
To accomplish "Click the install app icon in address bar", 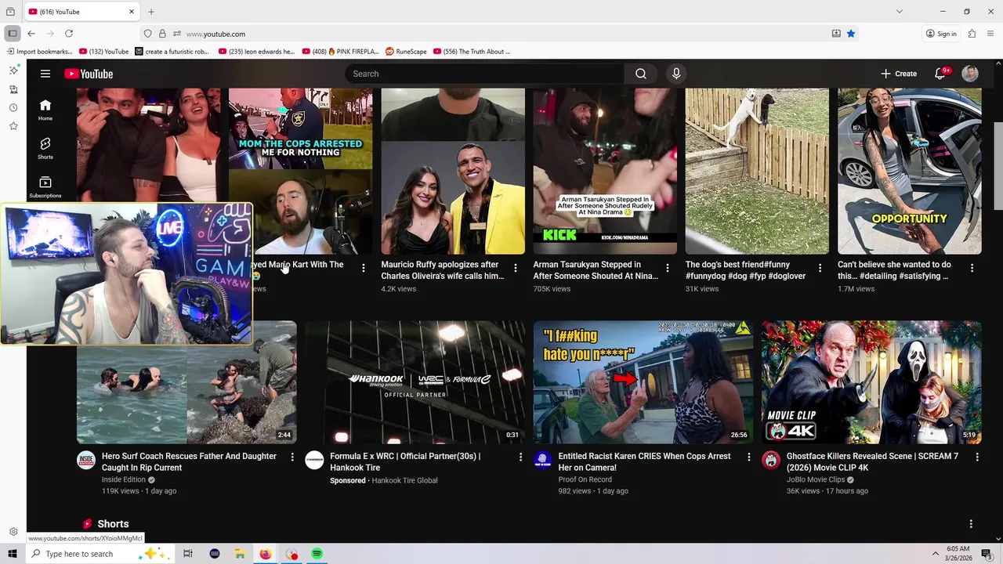I will coord(836,34).
